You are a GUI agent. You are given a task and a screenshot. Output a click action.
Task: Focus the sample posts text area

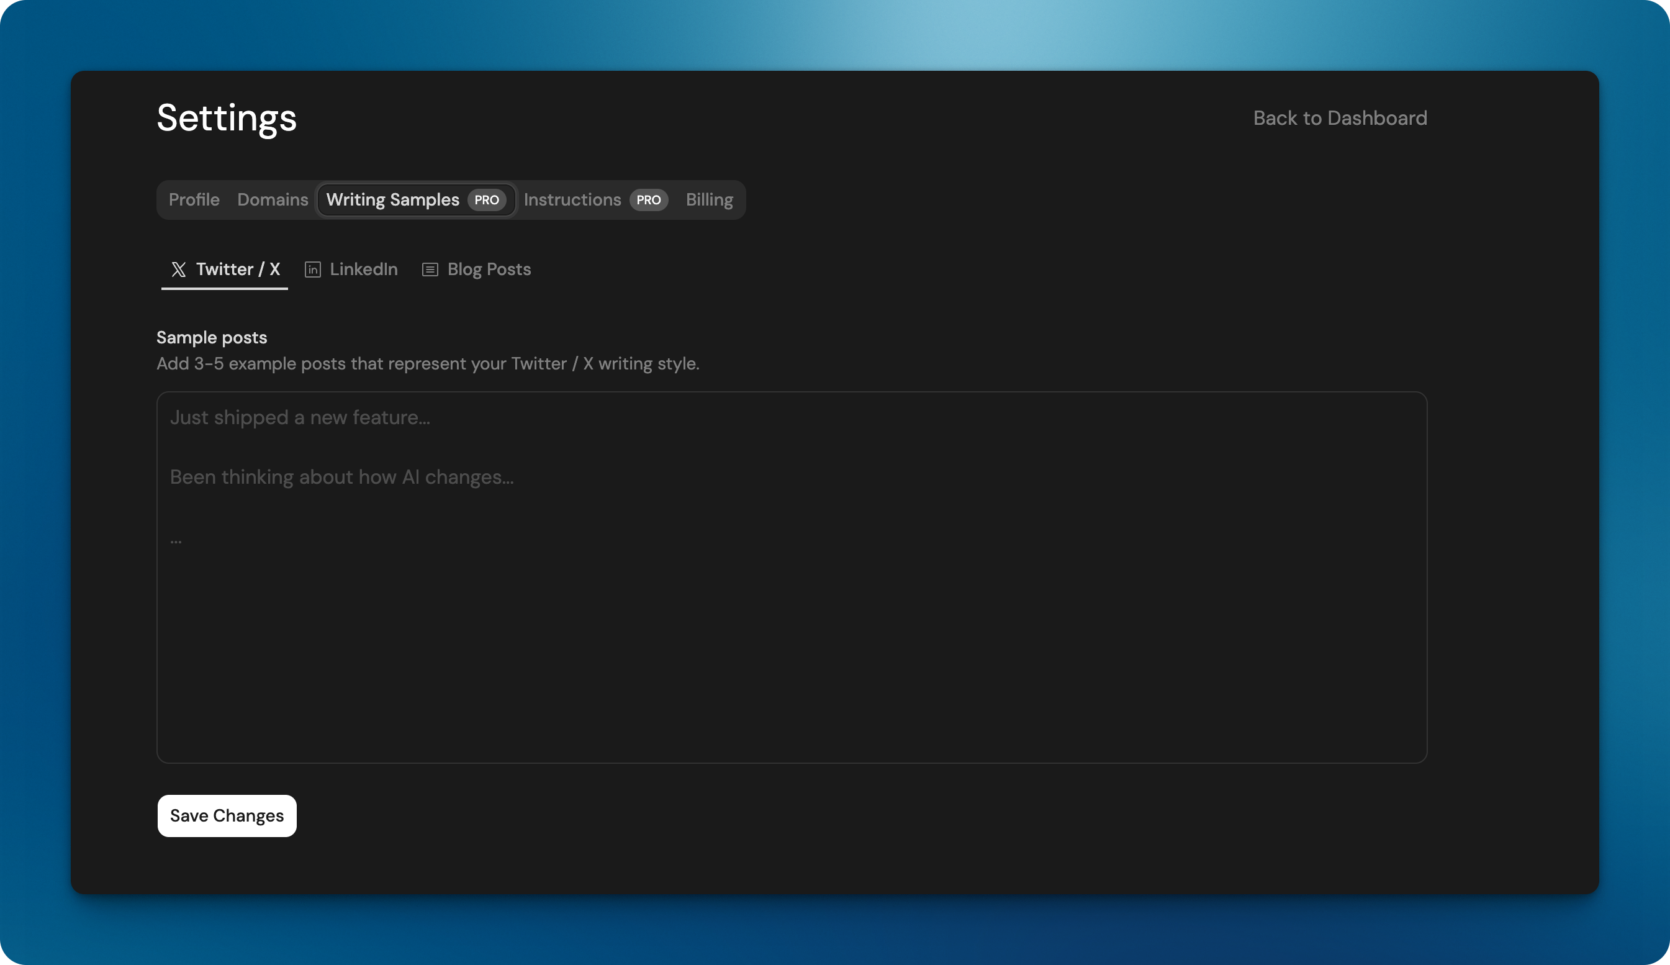tap(792, 630)
